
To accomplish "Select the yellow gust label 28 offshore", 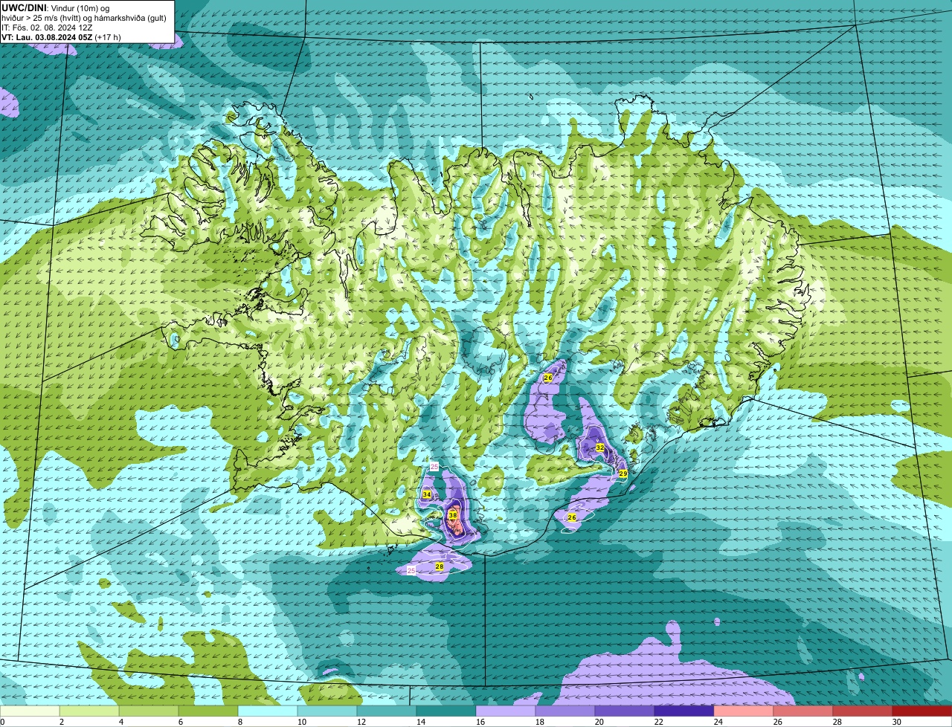I will point(439,566).
